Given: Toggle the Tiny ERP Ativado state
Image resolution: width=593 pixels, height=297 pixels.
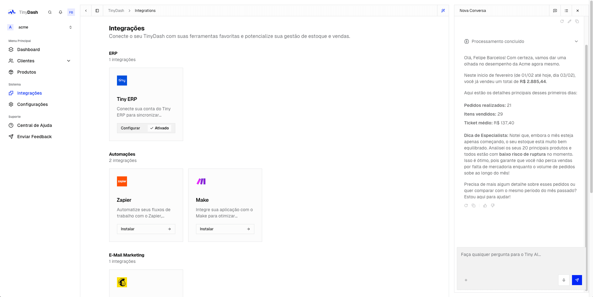Looking at the screenshot, I should (x=160, y=128).
